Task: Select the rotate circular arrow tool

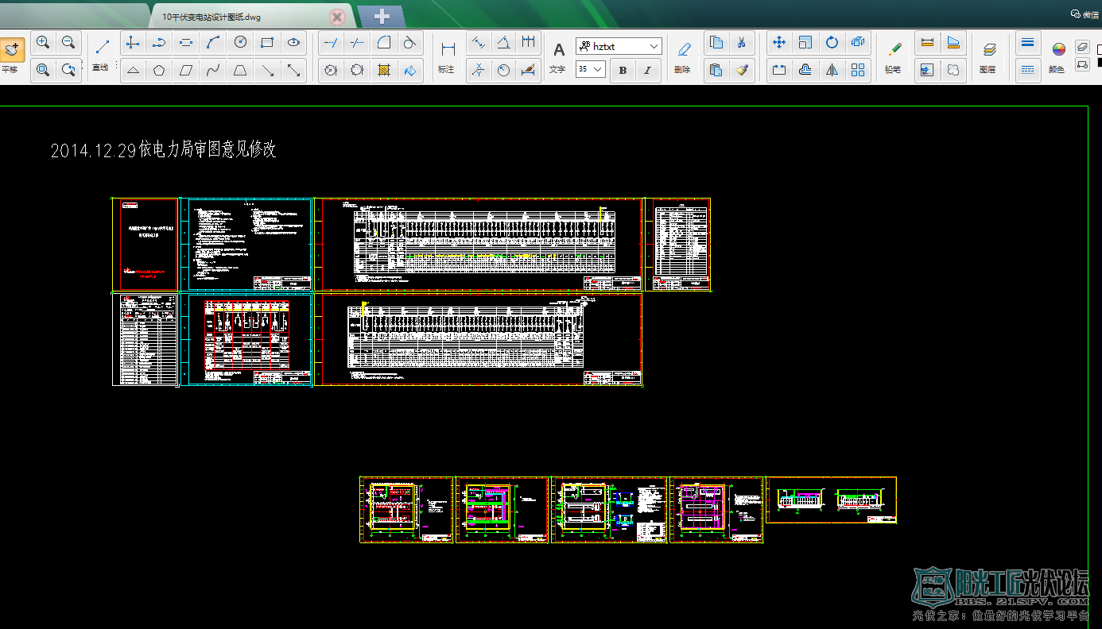Action: click(832, 43)
